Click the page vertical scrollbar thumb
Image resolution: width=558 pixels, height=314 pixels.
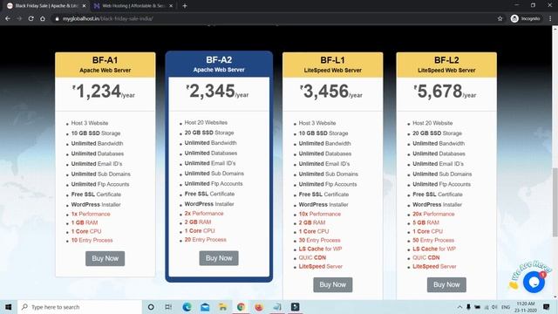(x=555, y=201)
